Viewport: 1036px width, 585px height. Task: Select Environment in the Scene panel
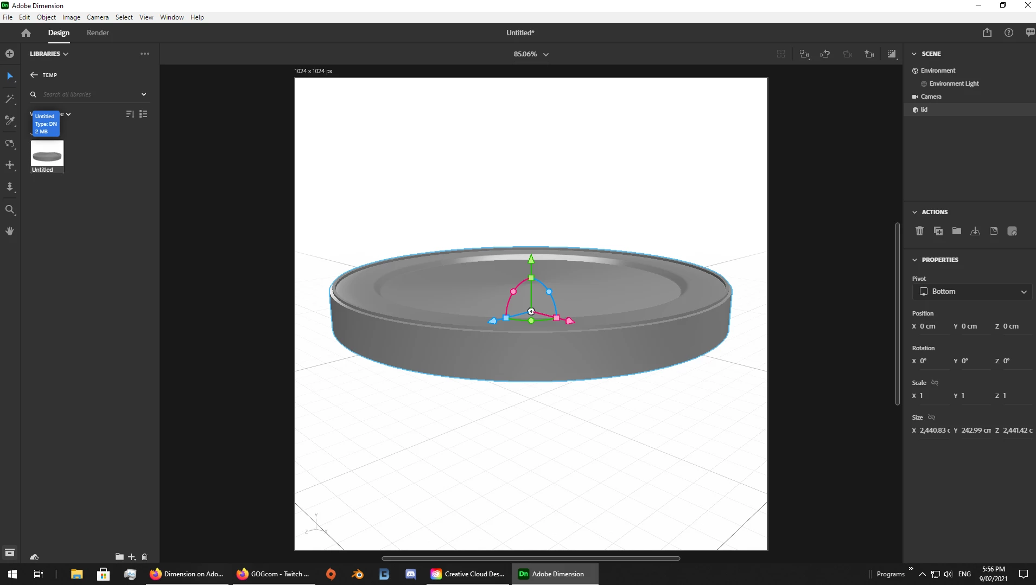coord(938,70)
